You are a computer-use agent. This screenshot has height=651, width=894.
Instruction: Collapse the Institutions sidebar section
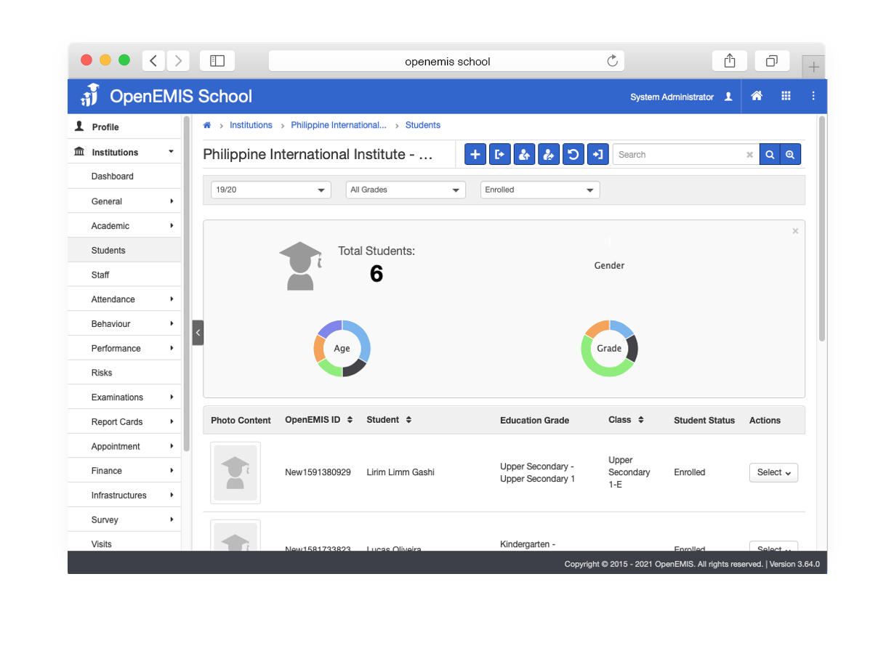(171, 152)
